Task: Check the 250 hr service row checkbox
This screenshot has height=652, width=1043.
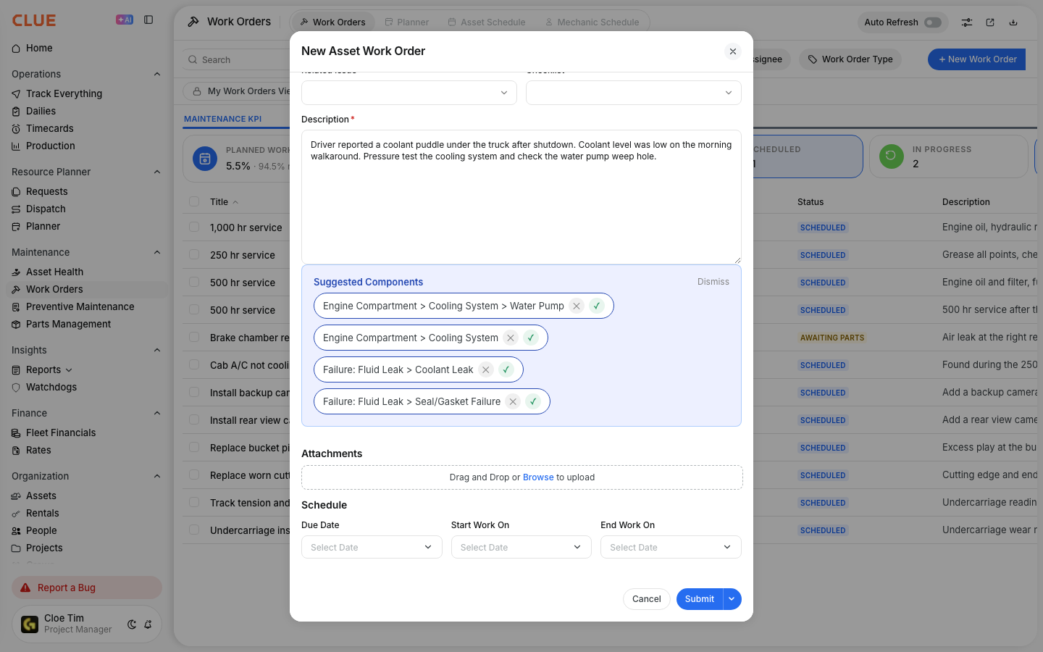Action: 194,255
